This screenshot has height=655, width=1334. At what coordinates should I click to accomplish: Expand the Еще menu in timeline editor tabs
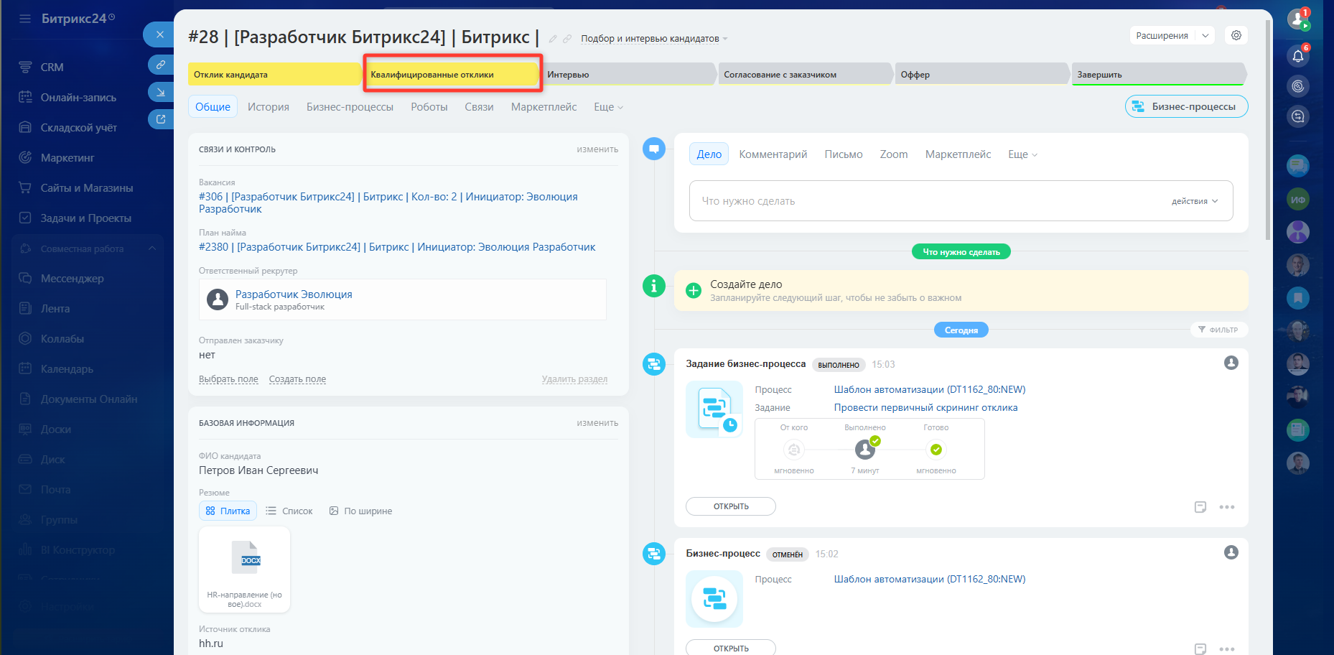point(1022,154)
